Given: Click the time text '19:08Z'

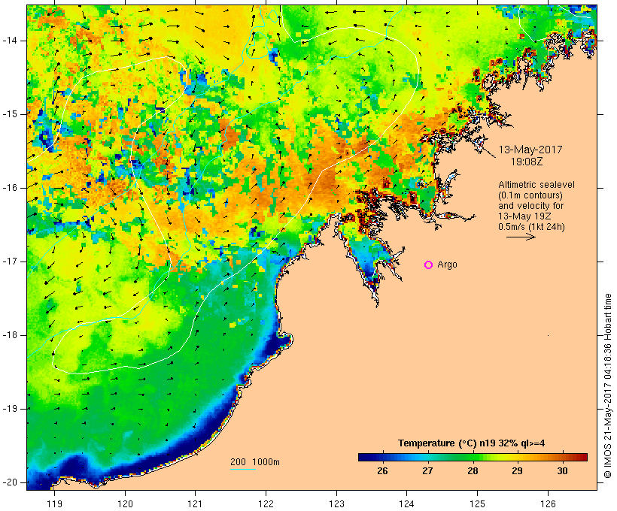Looking at the screenshot, I should (x=527, y=162).
